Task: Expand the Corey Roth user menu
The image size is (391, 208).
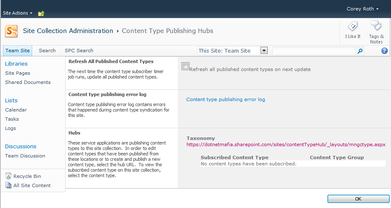Action: pos(362,9)
